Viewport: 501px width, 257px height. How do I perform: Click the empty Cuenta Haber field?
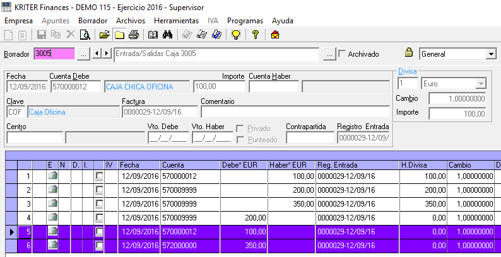[274, 86]
